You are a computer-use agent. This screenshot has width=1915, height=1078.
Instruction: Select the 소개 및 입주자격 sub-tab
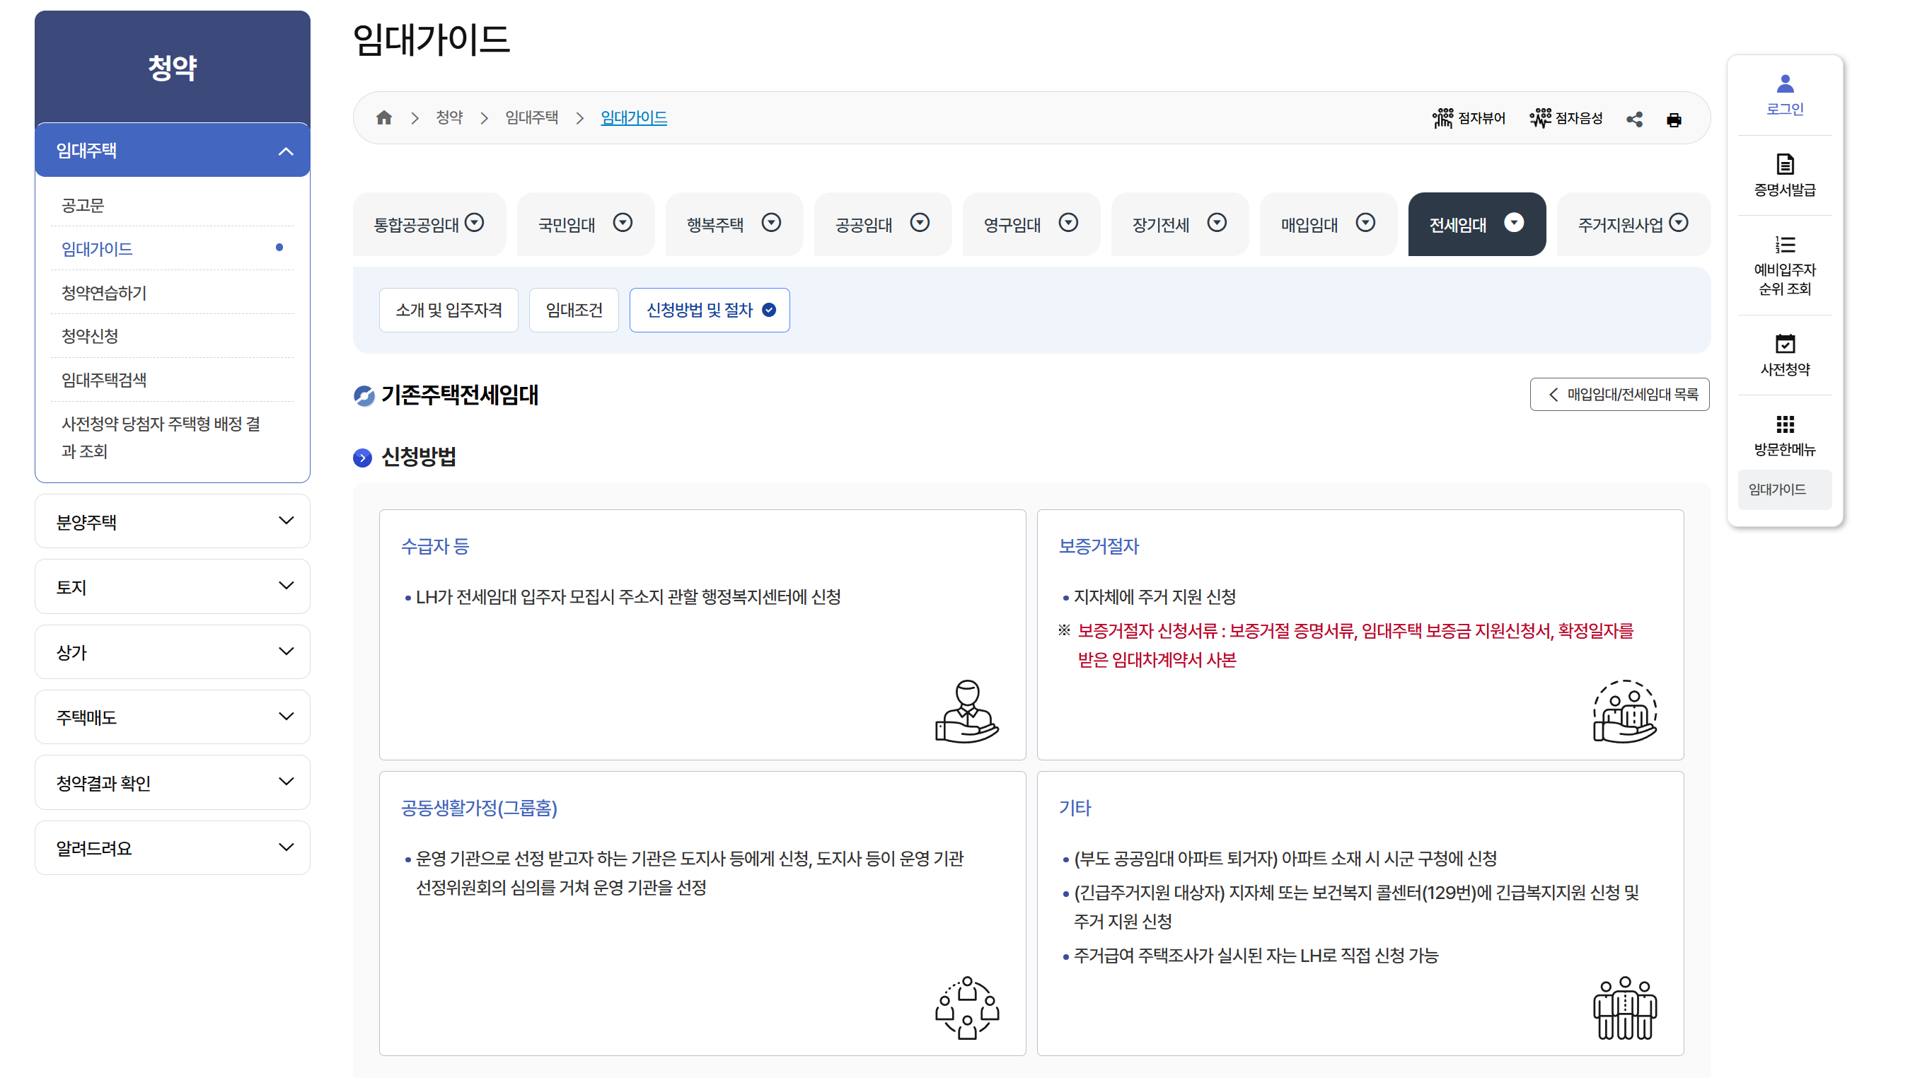(449, 310)
